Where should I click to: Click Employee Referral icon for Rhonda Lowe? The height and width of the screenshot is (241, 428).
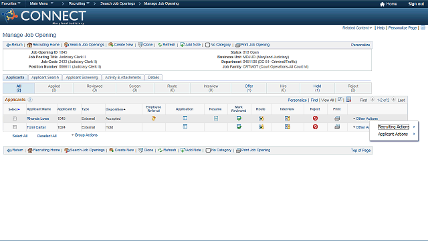pyautogui.click(x=154, y=118)
